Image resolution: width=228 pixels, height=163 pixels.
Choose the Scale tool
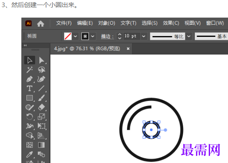click(41, 116)
